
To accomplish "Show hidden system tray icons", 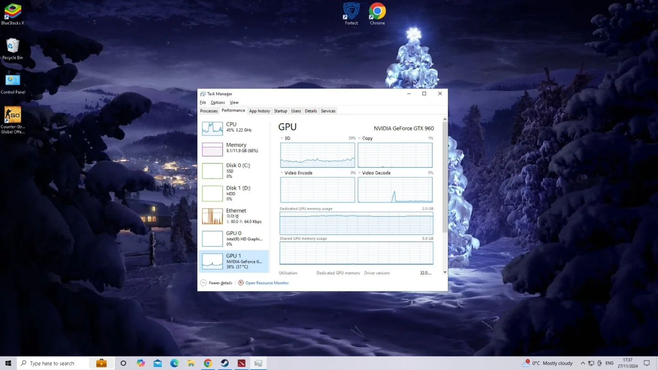I will [583, 363].
